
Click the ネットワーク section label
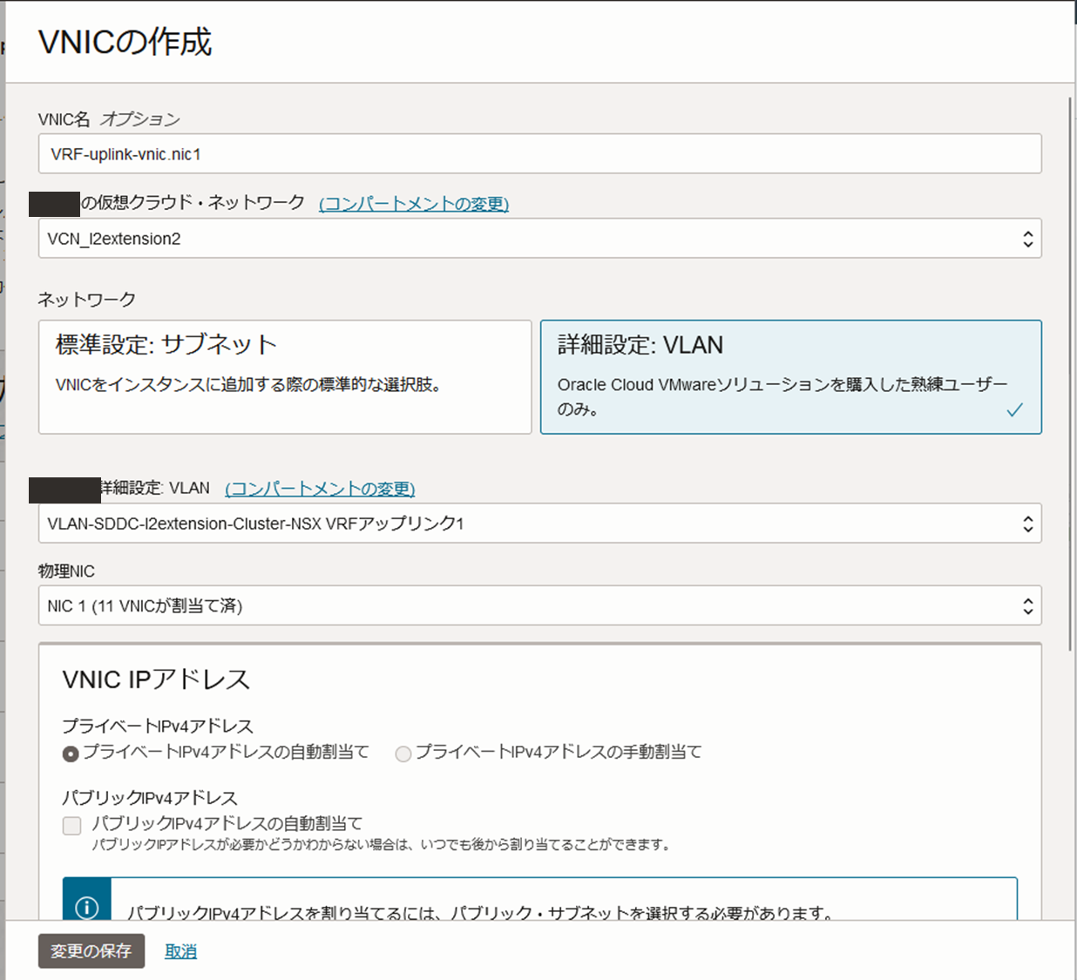86,300
